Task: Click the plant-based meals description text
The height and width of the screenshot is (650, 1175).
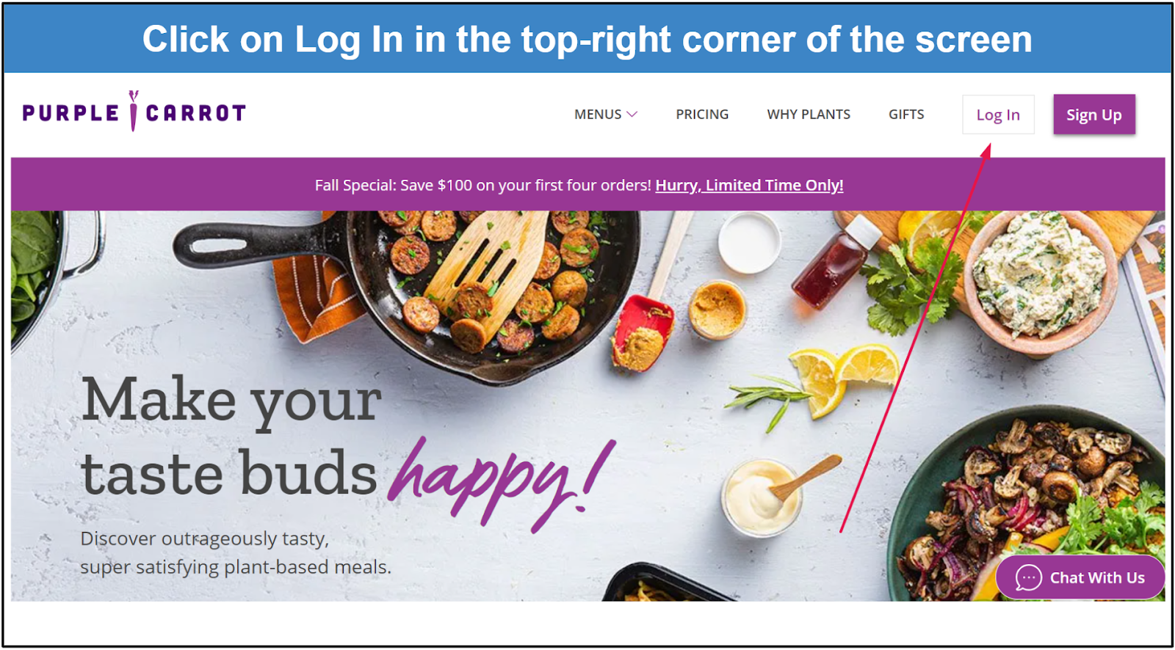Action: 236,552
